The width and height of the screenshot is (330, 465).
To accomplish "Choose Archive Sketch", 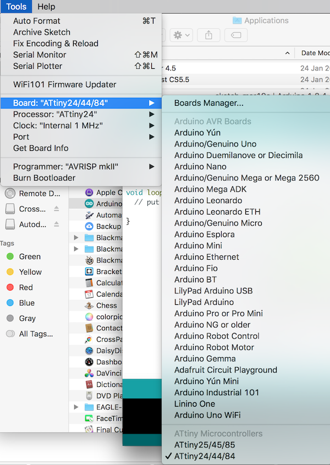I will point(81,32).
